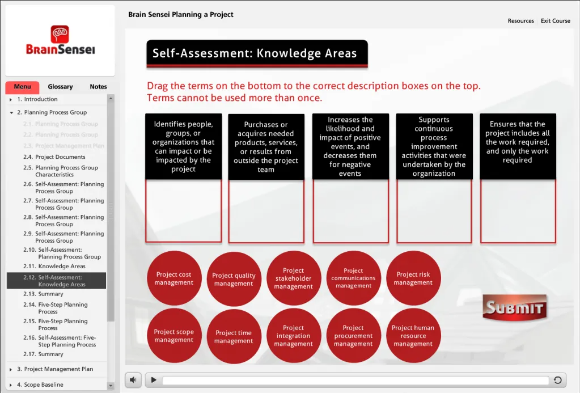Viewport: 580px width, 393px height.
Task: Click the replay circular arrow icon
Action: [557, 381]
